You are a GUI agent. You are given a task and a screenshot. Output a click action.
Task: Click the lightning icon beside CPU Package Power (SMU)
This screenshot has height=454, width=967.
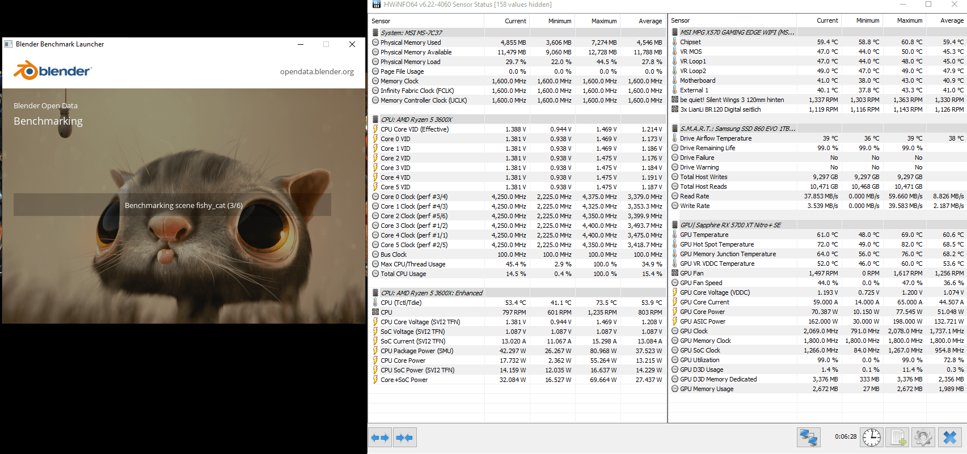point(375,351)
